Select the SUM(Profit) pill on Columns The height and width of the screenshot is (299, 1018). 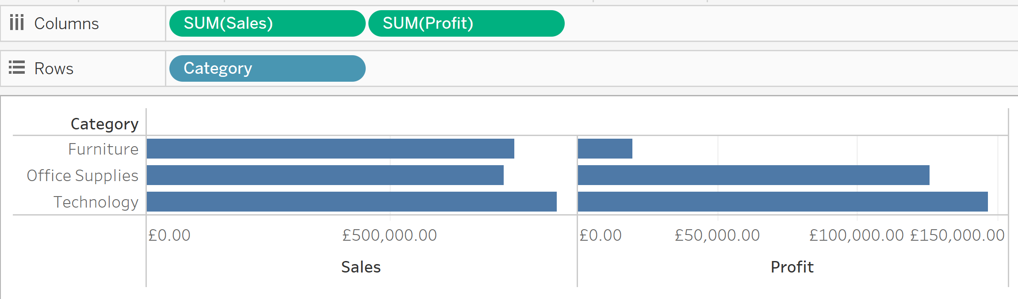tap(466, 23)
